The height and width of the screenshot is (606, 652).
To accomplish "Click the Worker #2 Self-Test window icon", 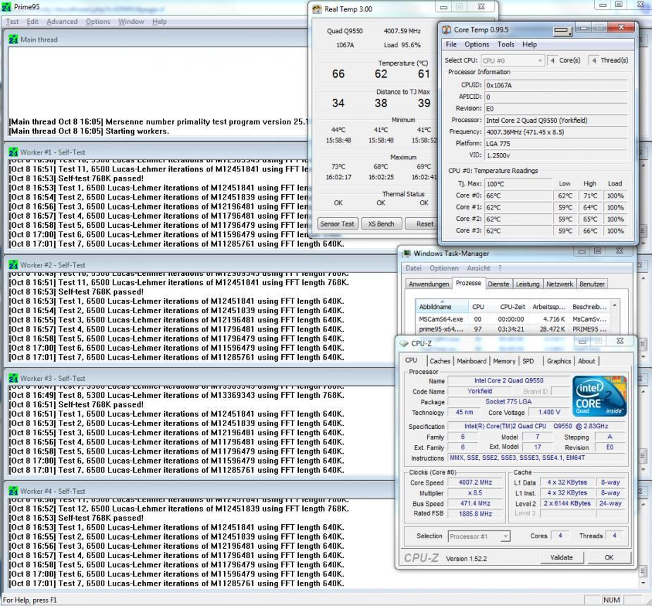I will (13, 265).
